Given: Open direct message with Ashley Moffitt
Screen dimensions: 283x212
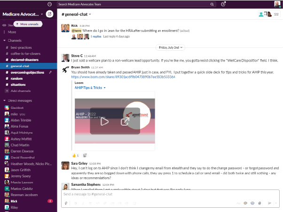Looking at the screenshot, I should [x=21, y=139].
